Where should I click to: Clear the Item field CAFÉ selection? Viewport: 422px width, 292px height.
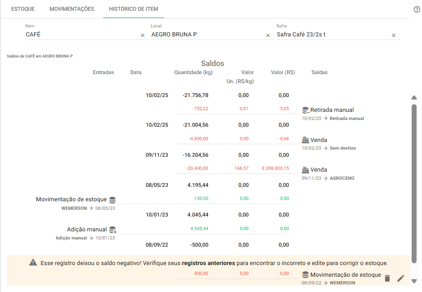pos(143,35)
